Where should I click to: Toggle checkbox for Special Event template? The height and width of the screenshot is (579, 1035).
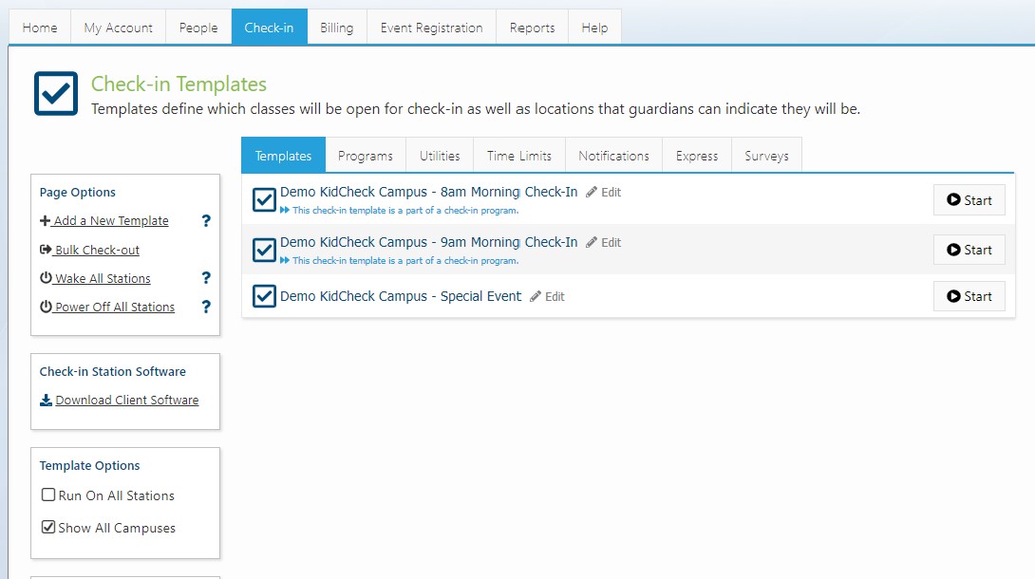click(264, 296)
